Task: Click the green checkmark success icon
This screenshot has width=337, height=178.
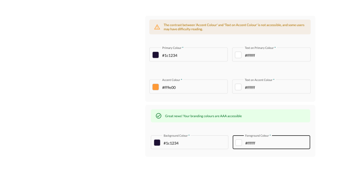Action: pyautogui.click(x=159, y=116)
